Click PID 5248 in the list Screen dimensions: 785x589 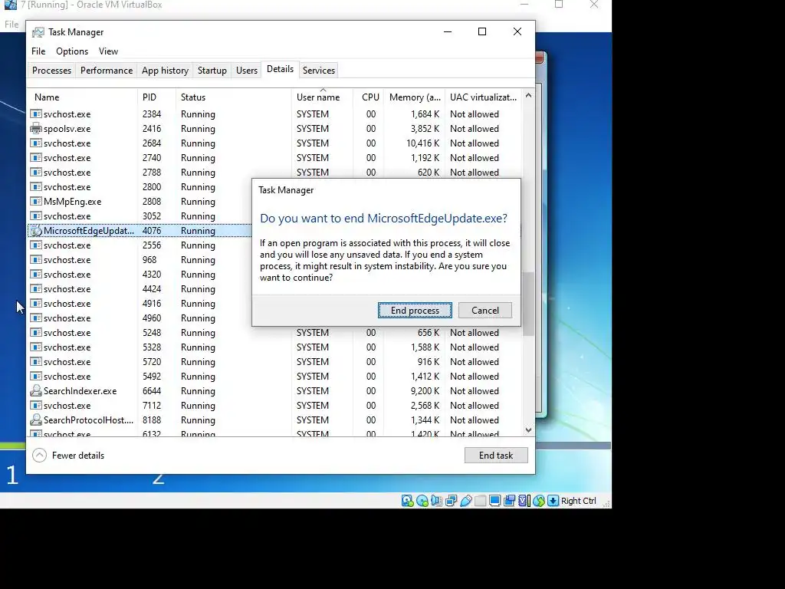(x=152, y=333)
